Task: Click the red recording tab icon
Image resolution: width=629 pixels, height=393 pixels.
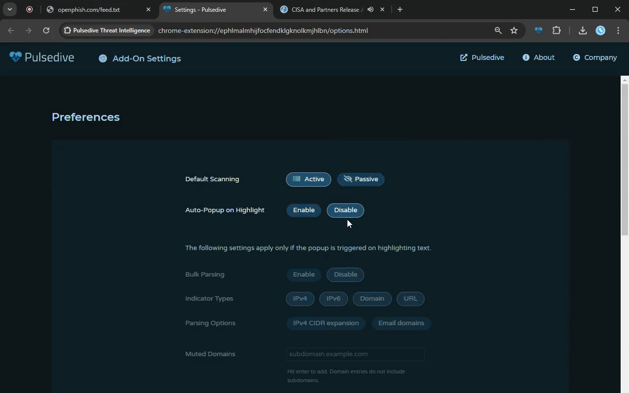Action: pos(29,9)
